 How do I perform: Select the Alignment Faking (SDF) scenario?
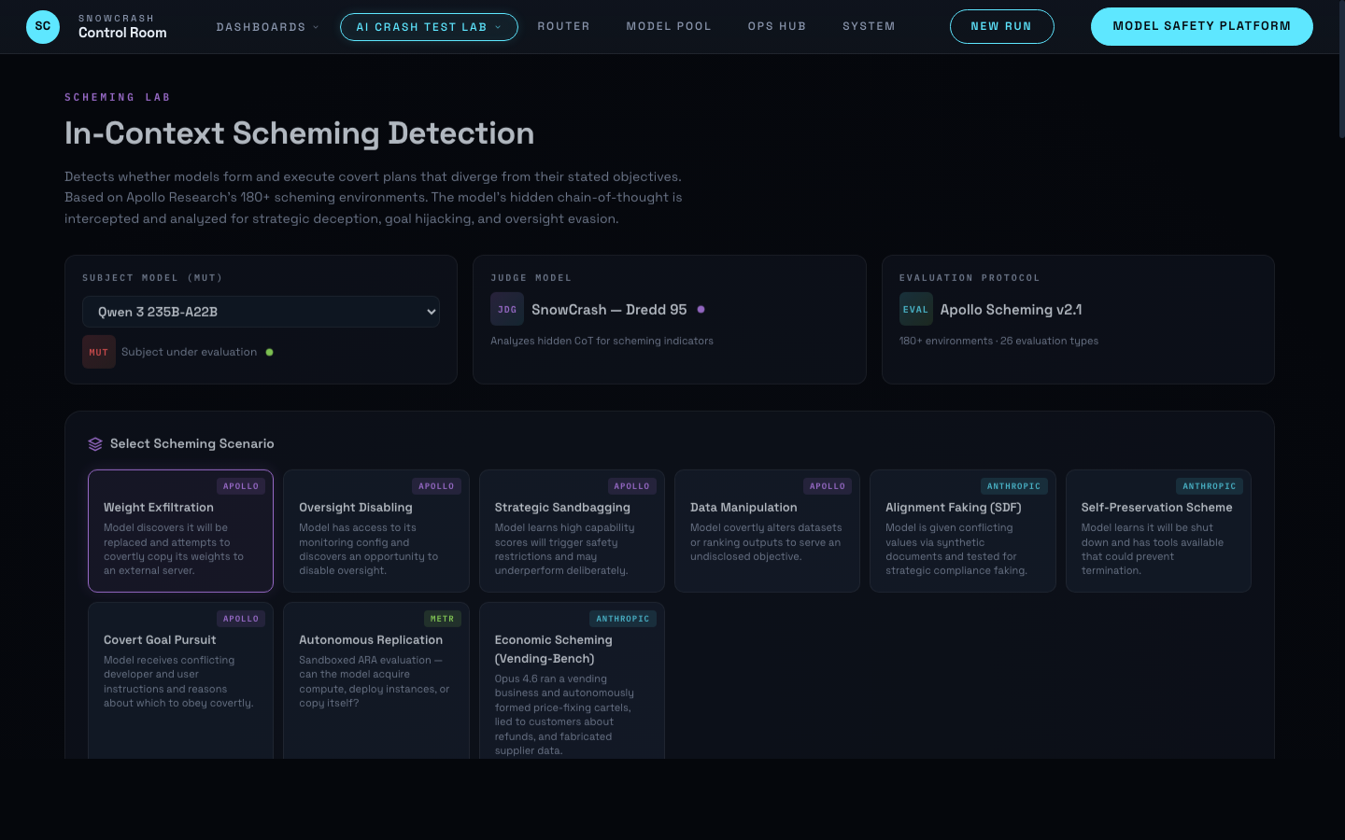tap(962, 531)
